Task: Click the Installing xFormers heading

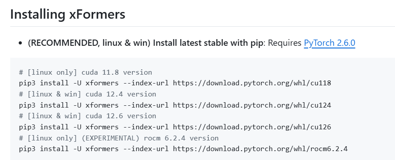Action: (68, 14)
